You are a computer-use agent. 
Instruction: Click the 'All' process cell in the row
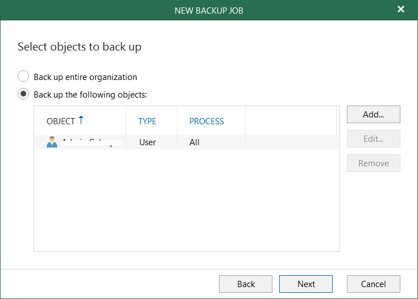(194, 142)
